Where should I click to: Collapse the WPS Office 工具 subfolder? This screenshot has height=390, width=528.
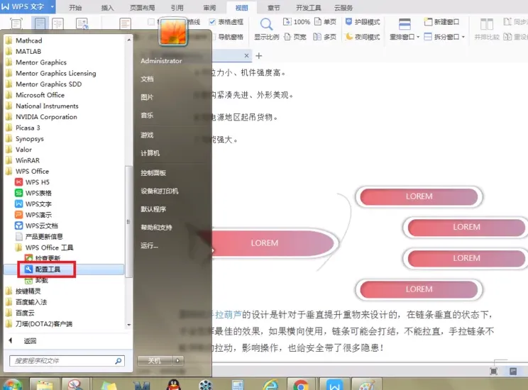pyautogui.click(x=45, y=247)
